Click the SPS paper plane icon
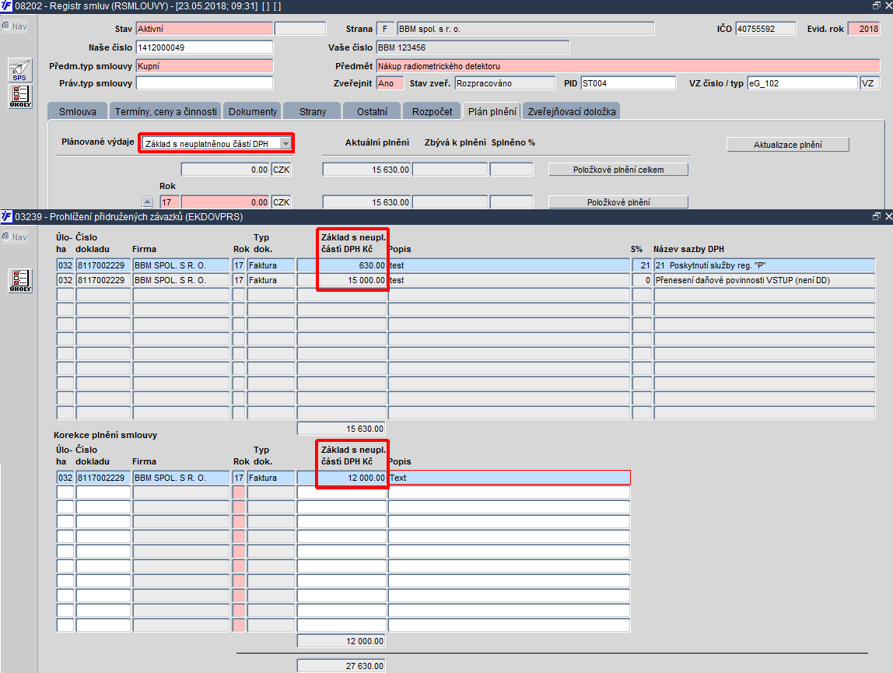 pos(20,70)
